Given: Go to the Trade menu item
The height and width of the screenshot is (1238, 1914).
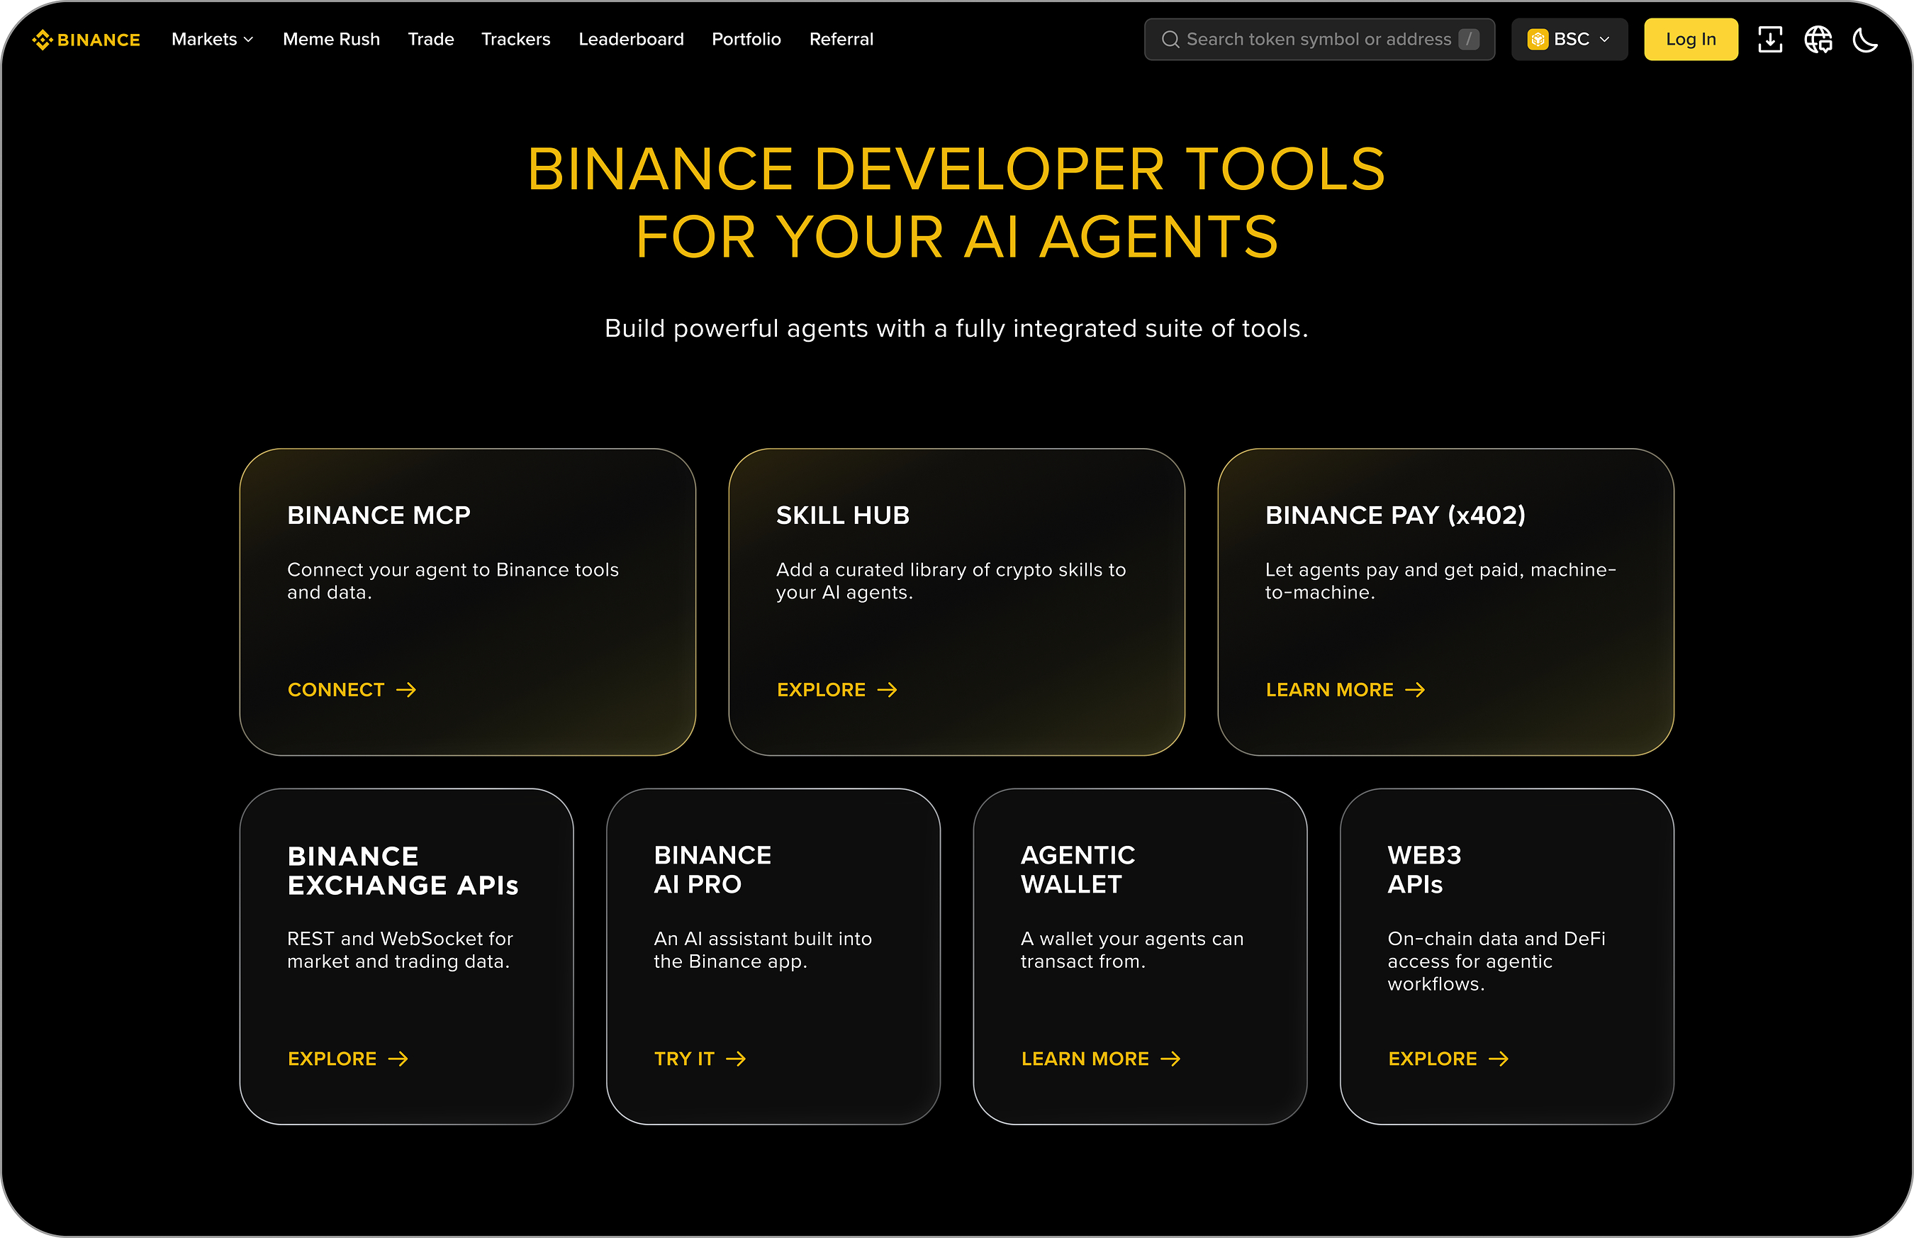Looking at the screenshot, I should point(431,40).
